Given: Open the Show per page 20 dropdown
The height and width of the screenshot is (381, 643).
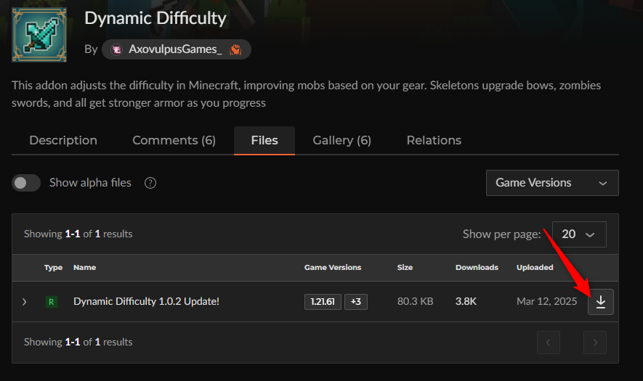Looking at the screenshot, I should pyautogui.click(x=579, y=234).
